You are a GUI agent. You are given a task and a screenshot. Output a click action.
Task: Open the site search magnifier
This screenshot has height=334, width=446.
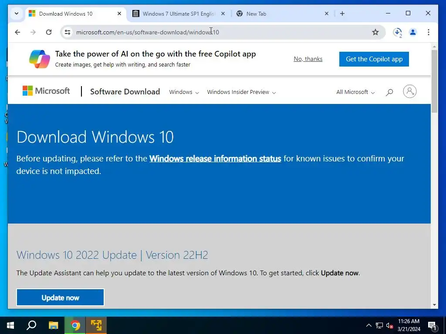pyautogui.click(x=389, y=92)
